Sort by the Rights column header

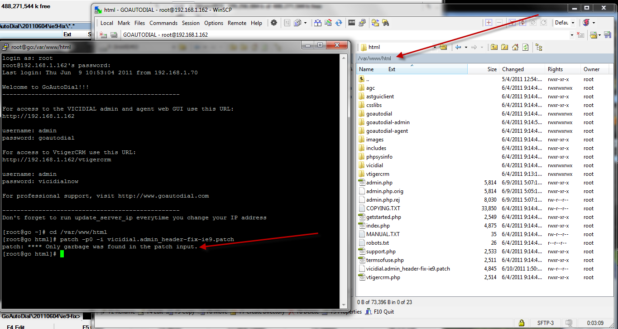coord(555,69)
